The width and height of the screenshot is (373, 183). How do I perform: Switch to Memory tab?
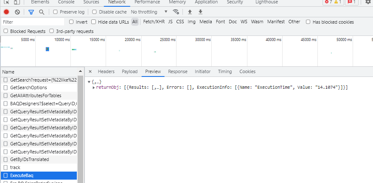[177, 2]
